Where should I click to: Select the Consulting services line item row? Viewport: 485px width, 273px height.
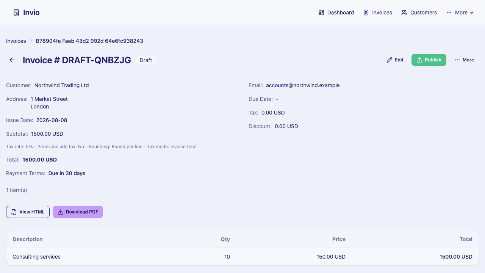[242, 257]
